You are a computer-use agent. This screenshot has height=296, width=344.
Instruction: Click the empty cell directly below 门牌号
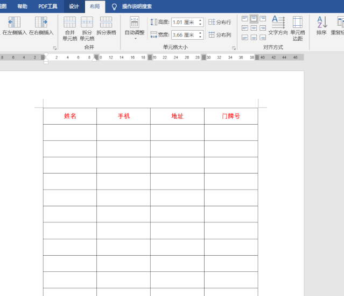coord(231,133)
